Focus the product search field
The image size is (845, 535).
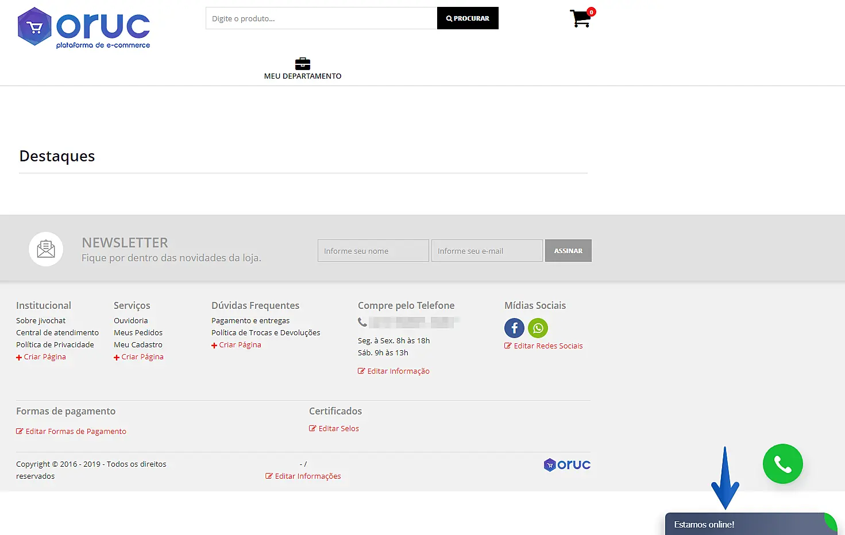tap(321, 18)
